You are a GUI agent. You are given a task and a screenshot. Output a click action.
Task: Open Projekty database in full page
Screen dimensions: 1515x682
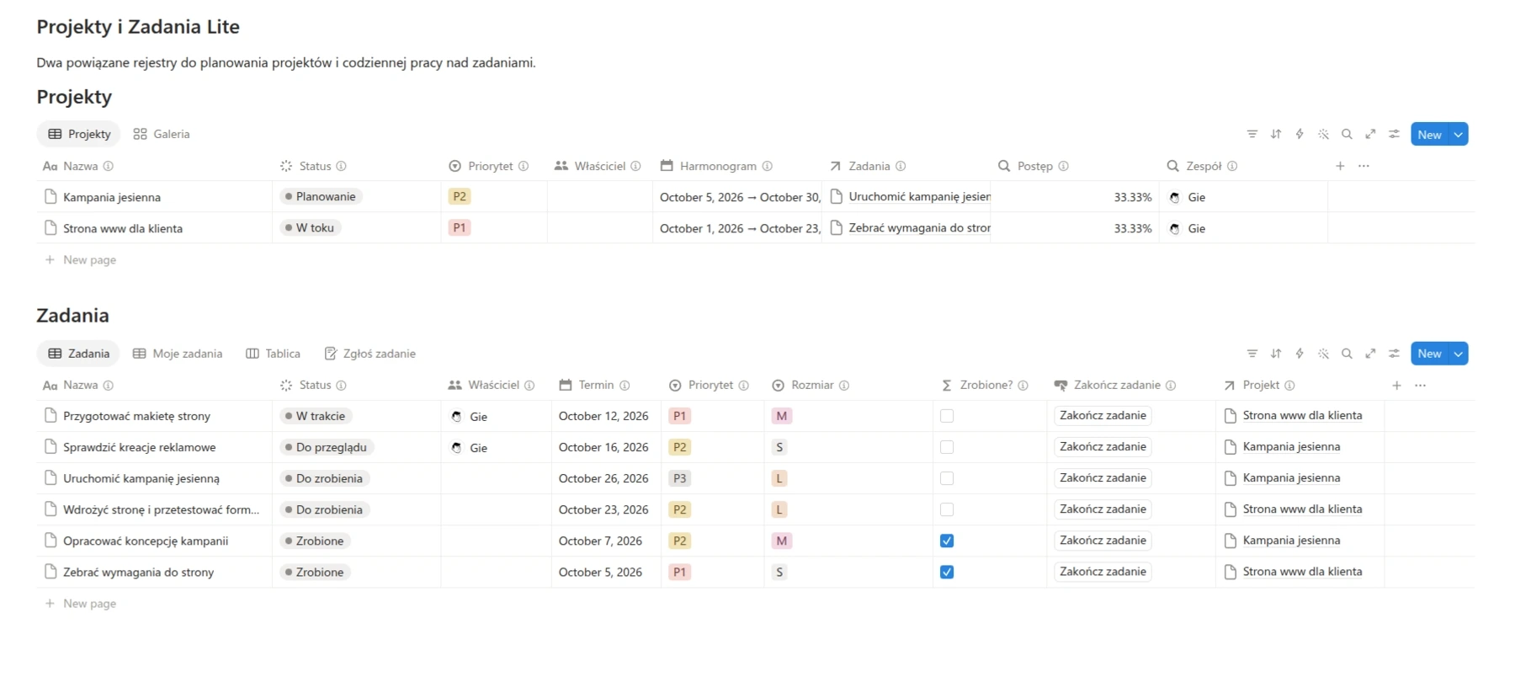[x=1370, y=134]
